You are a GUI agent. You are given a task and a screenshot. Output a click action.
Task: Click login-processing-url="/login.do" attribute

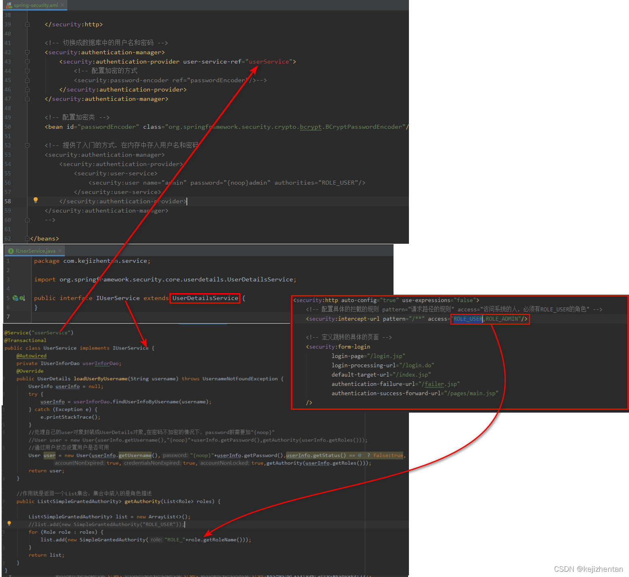pos(383,365)
